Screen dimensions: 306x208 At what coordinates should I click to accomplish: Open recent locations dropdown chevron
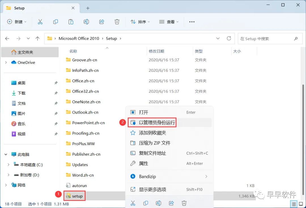click(28, 38)
